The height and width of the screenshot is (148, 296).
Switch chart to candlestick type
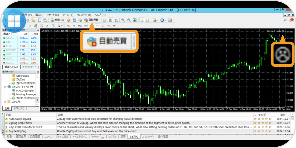[111, 20]
